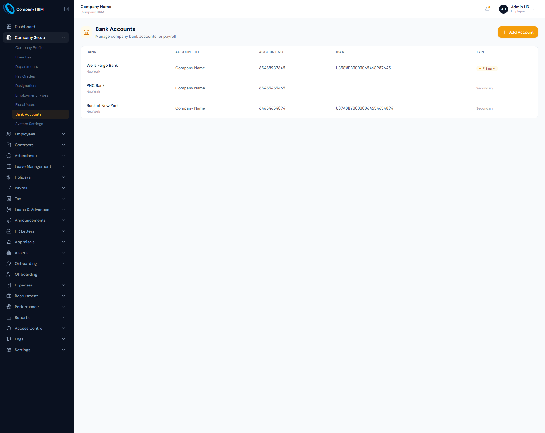Screen dimensions: 545x433
Task: Click the PNC Bank row name
Action: tap(96, 85)
